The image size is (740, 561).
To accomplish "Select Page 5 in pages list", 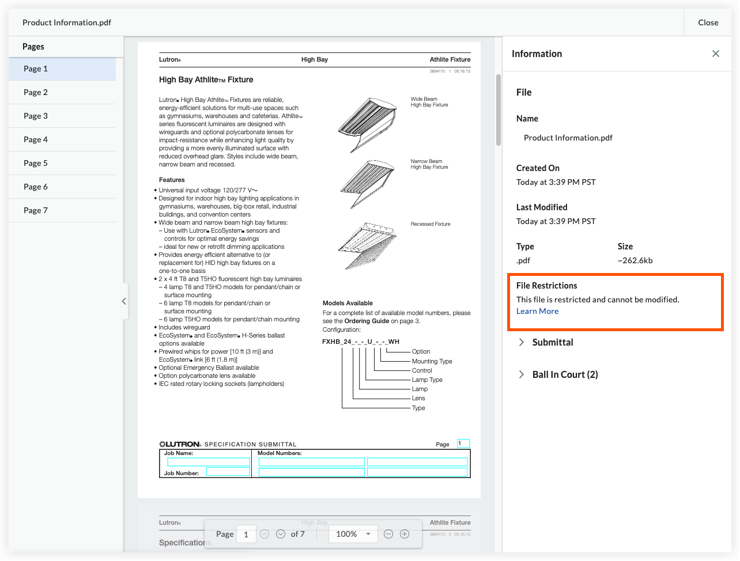I will coord(62,163).
